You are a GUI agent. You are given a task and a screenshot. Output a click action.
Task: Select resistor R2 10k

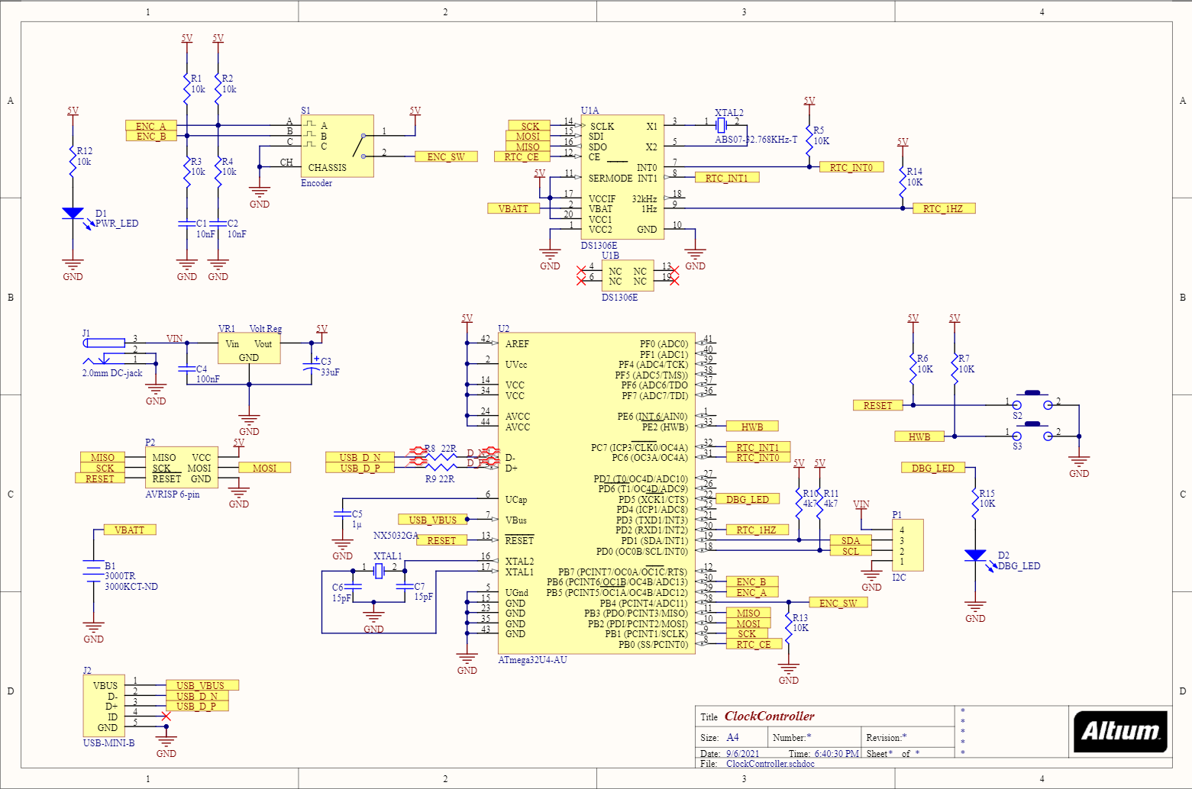218,89
